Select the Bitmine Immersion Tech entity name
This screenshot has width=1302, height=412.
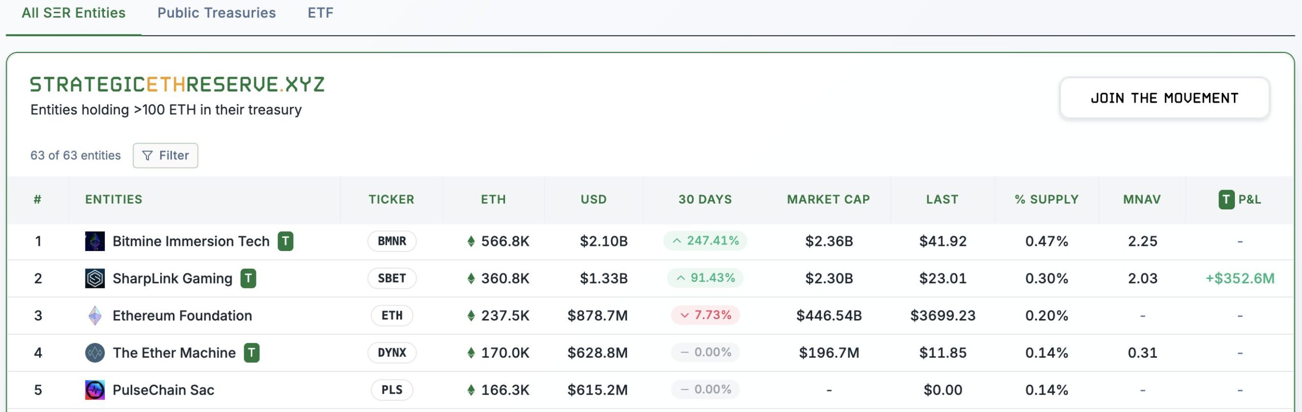pyautogui.click(x=191, y=241)
